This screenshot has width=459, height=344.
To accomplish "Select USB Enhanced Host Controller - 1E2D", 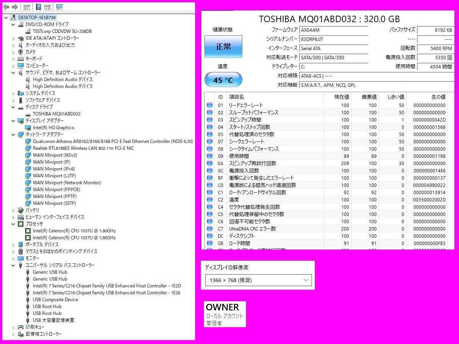I will coord(107,286).
